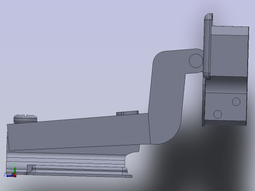
Task: Click the circular hinge pin face
Action: [x=196, y=61]
